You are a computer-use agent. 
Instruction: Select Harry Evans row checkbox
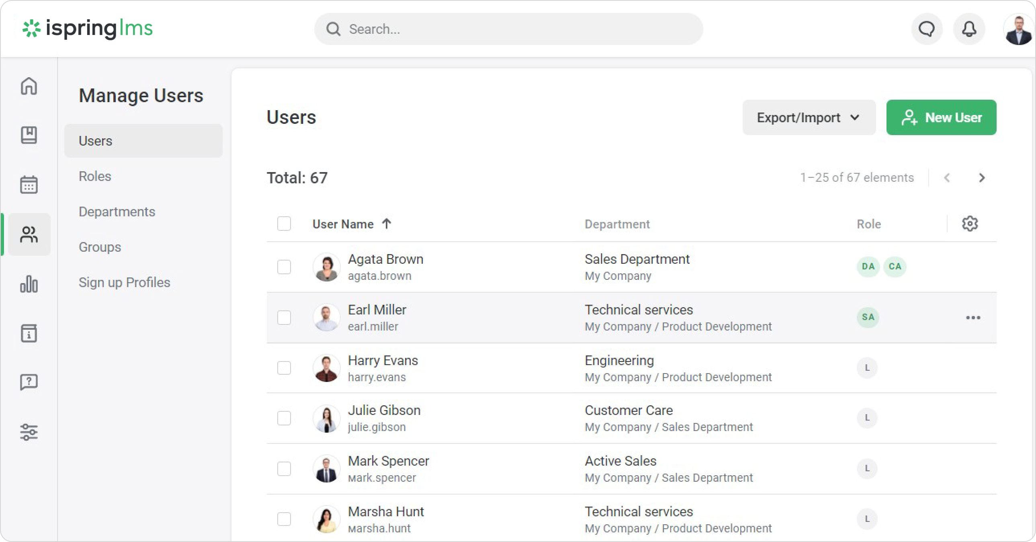(284, 368)
